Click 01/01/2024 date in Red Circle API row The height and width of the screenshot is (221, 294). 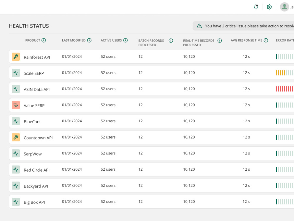click(x=72, y=169)
